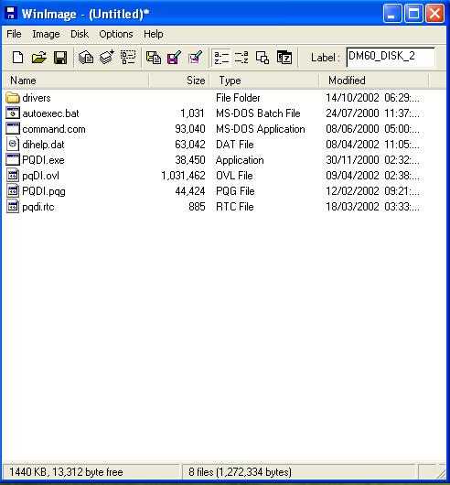Click the Open image folder icon
Image resolution: width=450 pixels, height=485 pixels.
39,58
